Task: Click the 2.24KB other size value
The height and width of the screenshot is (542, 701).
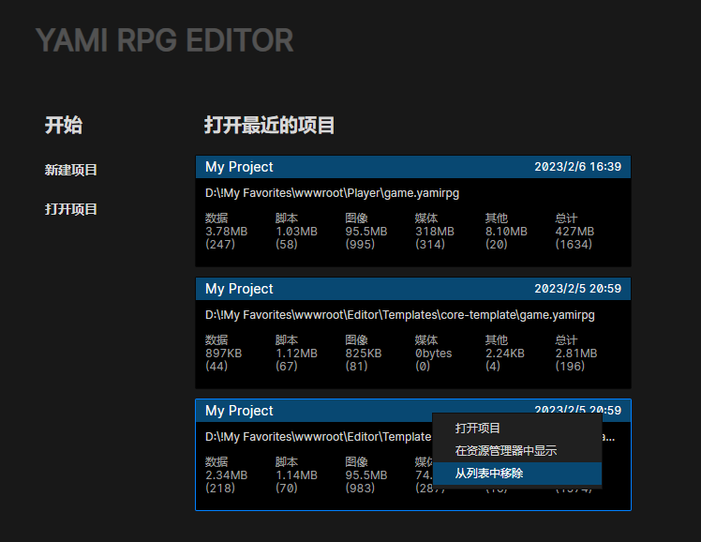Action: click(x=505, y=354)
